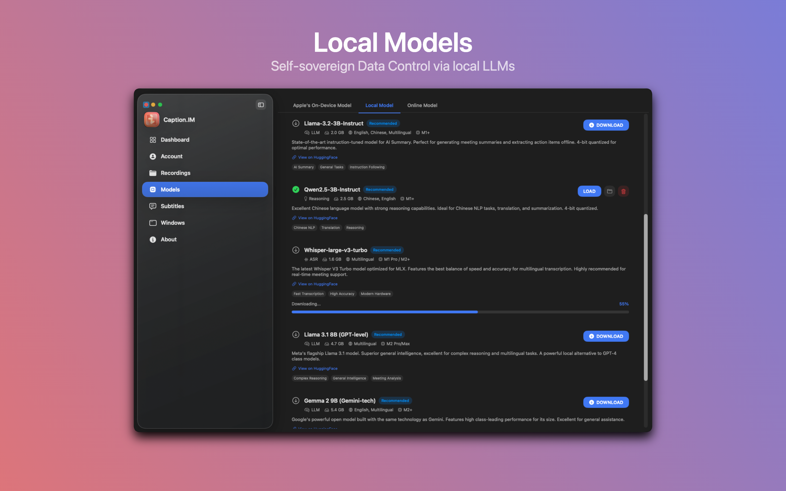
Task: Click the download status icon beside Llama-3.2-3B-Instruct
Action: point(296,123)
